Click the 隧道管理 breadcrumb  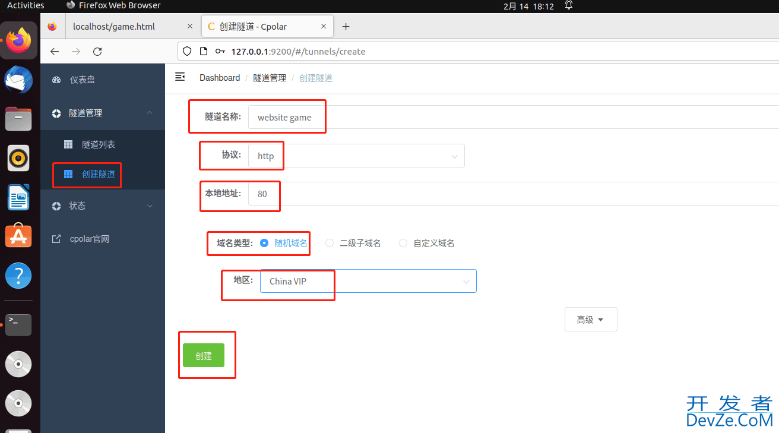point(270,78)
